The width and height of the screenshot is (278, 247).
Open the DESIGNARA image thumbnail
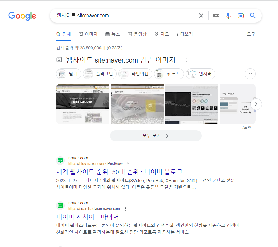[82, 104]
